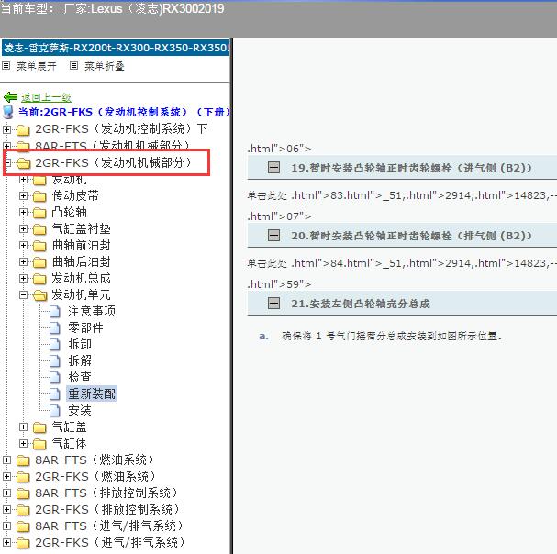Click the 曲轴后油封 folder icon

[39, 262]
